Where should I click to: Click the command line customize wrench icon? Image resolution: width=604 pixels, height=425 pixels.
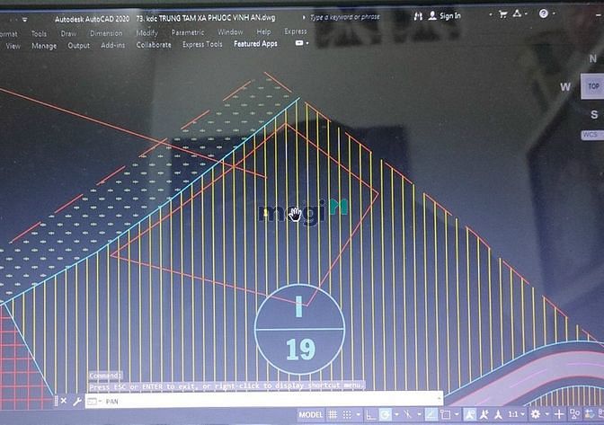point(77,401)
